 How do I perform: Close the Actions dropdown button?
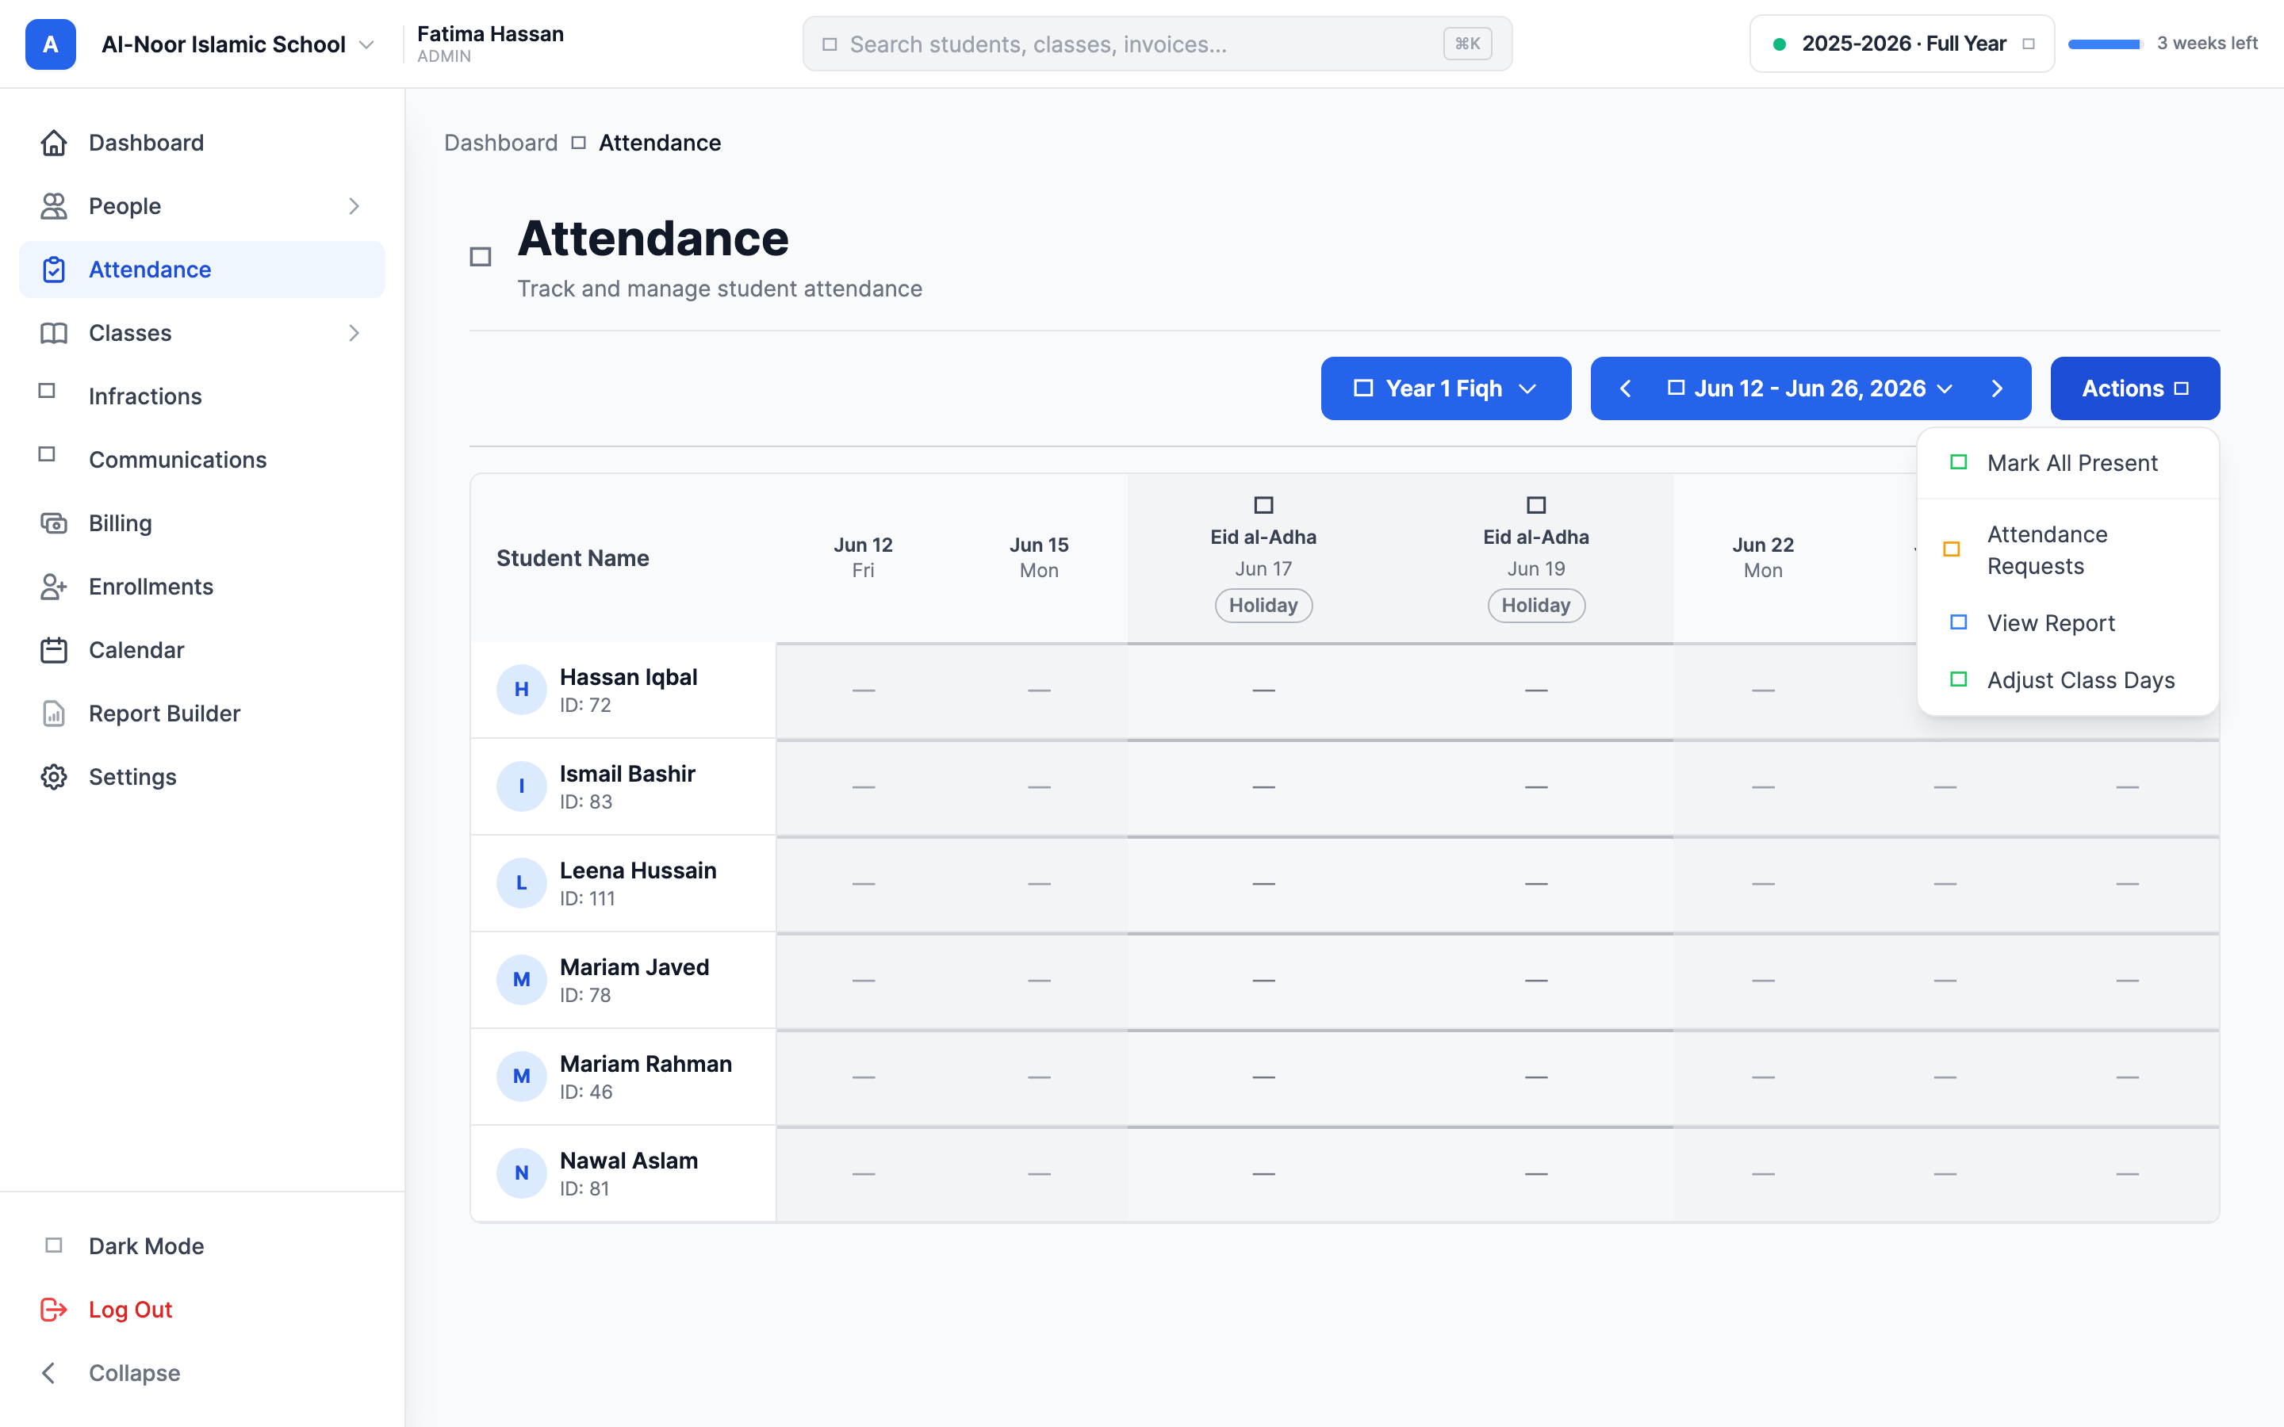2135,388
